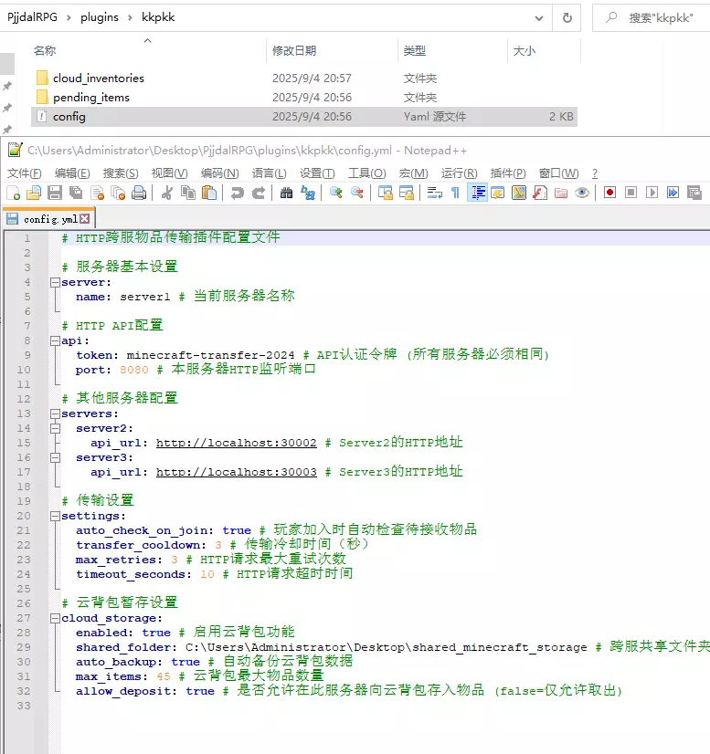Click the port value 8080
Viewport: 710px width, 754px height.
click(x=133, y=370)
